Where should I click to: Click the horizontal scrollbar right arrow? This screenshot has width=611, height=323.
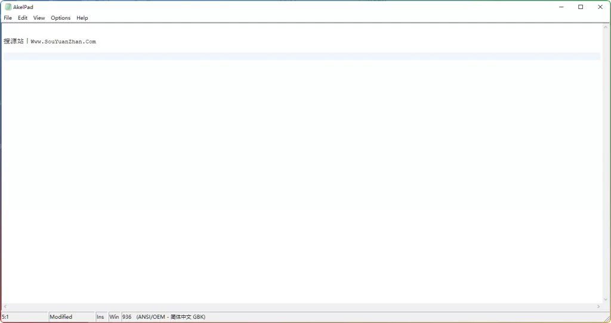pos(598,307)
